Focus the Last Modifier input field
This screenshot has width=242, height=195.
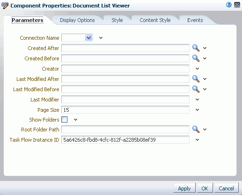pyautogui.click(x=125, y=100)
